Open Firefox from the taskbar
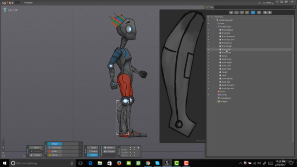Screen dimensions: 297x167 pyautogui.click(x=119, y=163)
